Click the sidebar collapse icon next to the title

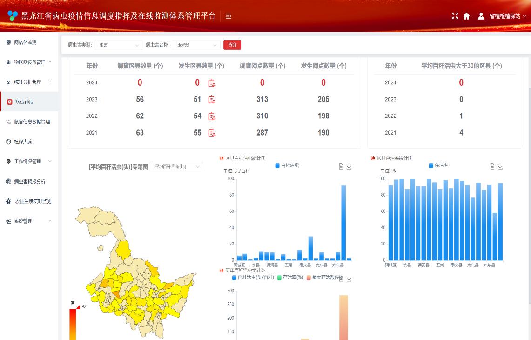[229, 16]
